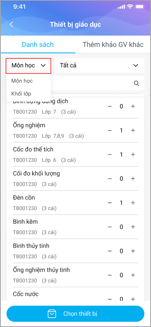
Task: Click the shopping bag icon
Action: [51, 313]
